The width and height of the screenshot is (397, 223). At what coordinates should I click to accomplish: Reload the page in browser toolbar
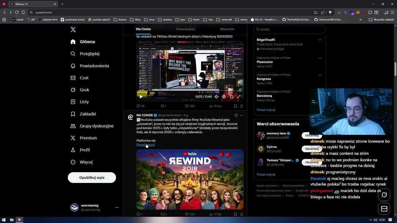pos(17,12)
